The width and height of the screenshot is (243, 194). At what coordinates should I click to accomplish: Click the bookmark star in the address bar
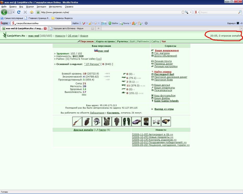(183, 12)
